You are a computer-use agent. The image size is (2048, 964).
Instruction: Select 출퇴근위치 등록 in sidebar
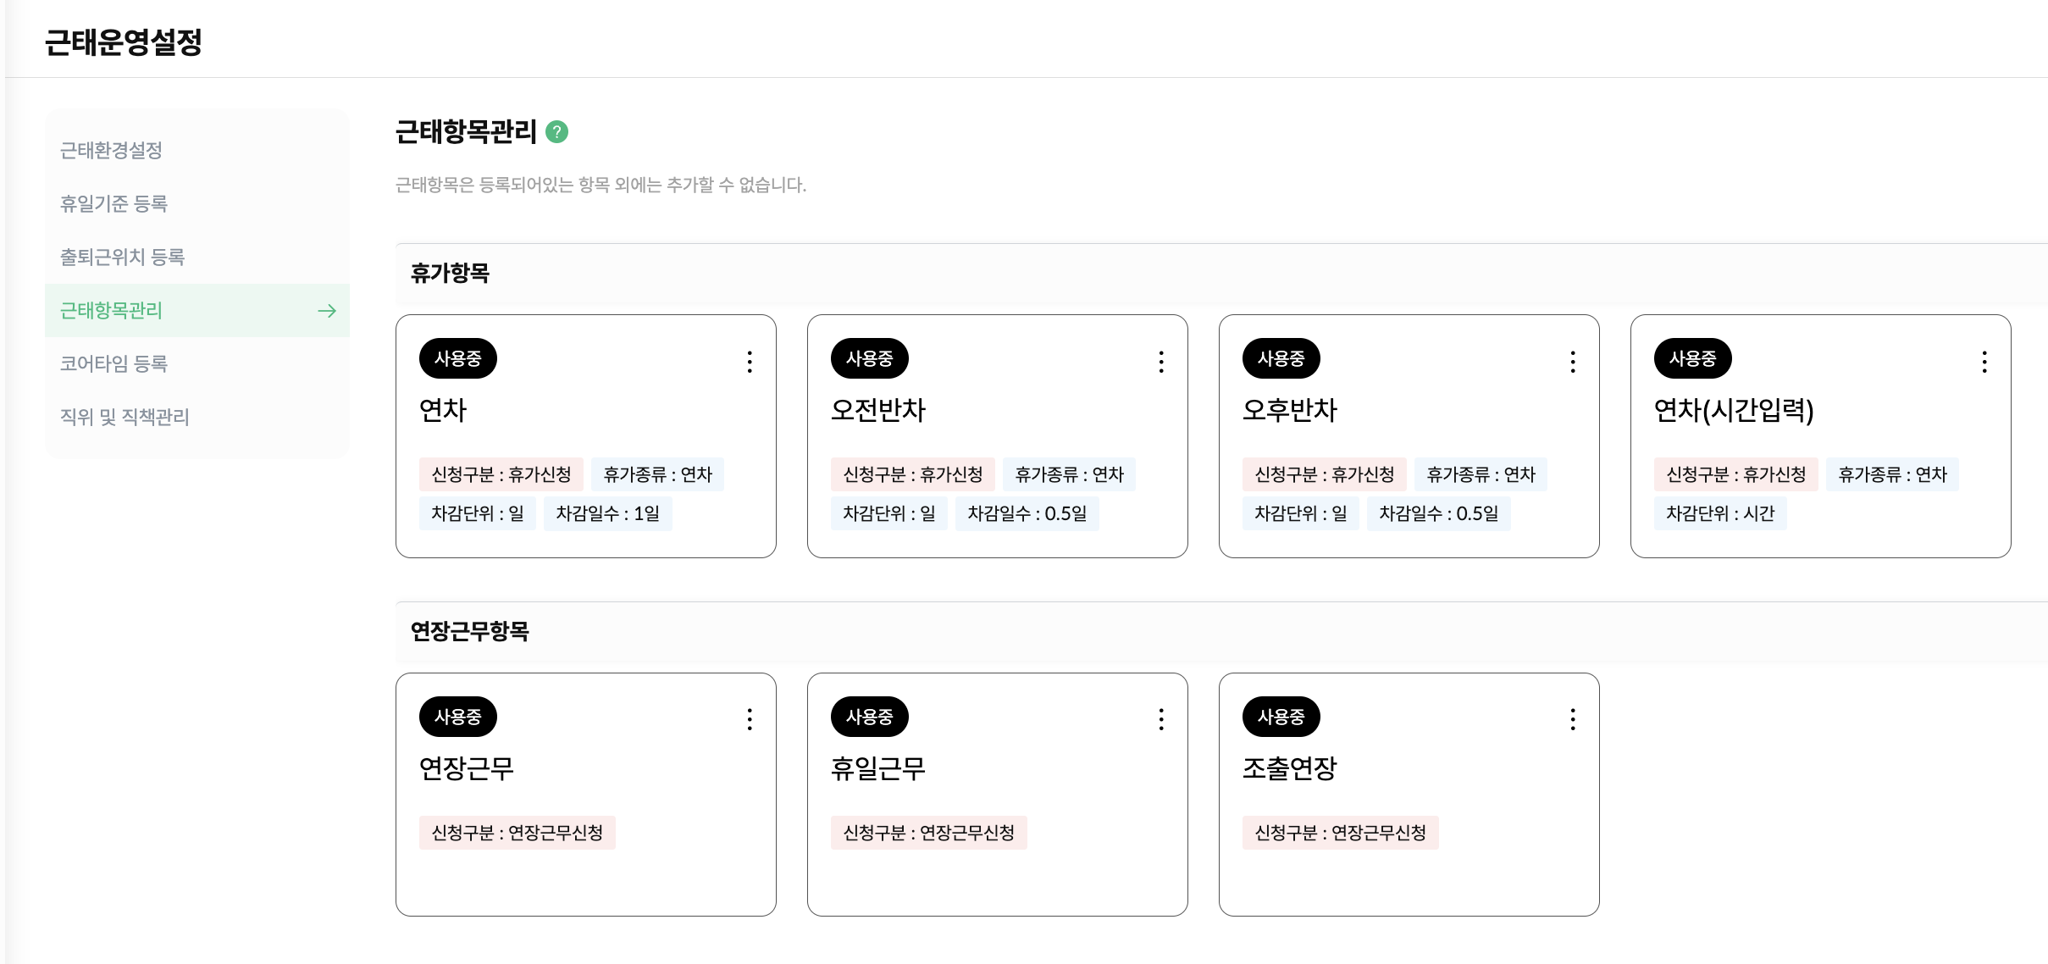pos(122,258)
